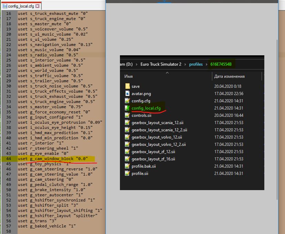Click the sort arrow above Имя column
285x234 pixels.
tap(167, 73)
